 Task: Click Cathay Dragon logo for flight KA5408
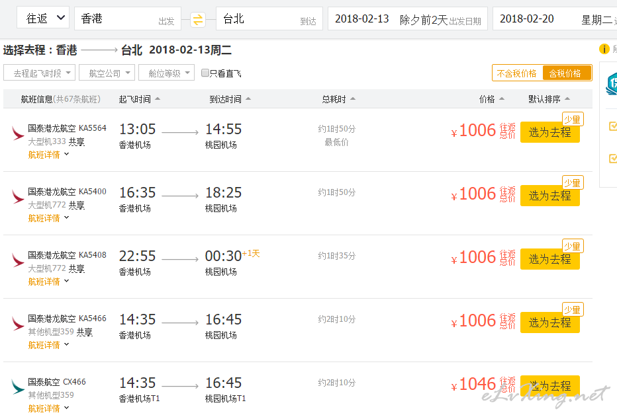(18, 260)
